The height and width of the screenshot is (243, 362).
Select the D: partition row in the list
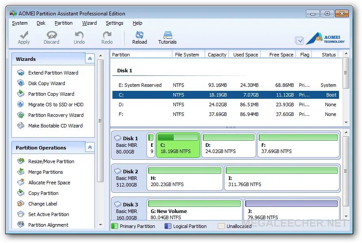click(x=226, y=105)
